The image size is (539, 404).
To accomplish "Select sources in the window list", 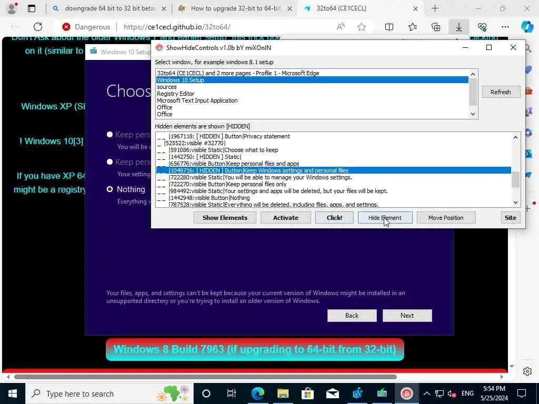I will pyautogui.click(x=312, y=87).
